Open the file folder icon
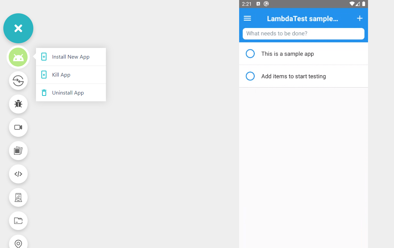This screenshot has height=248, width=394. (18, 221)
